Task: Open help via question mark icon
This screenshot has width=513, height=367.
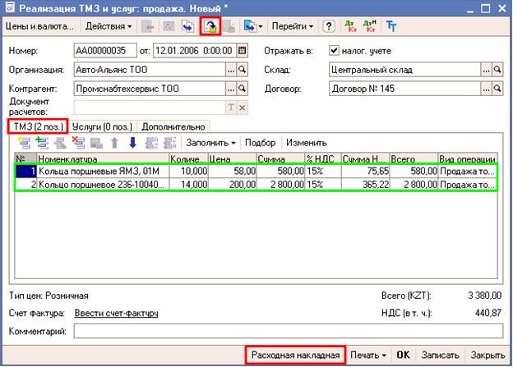Action: (327, 26)
